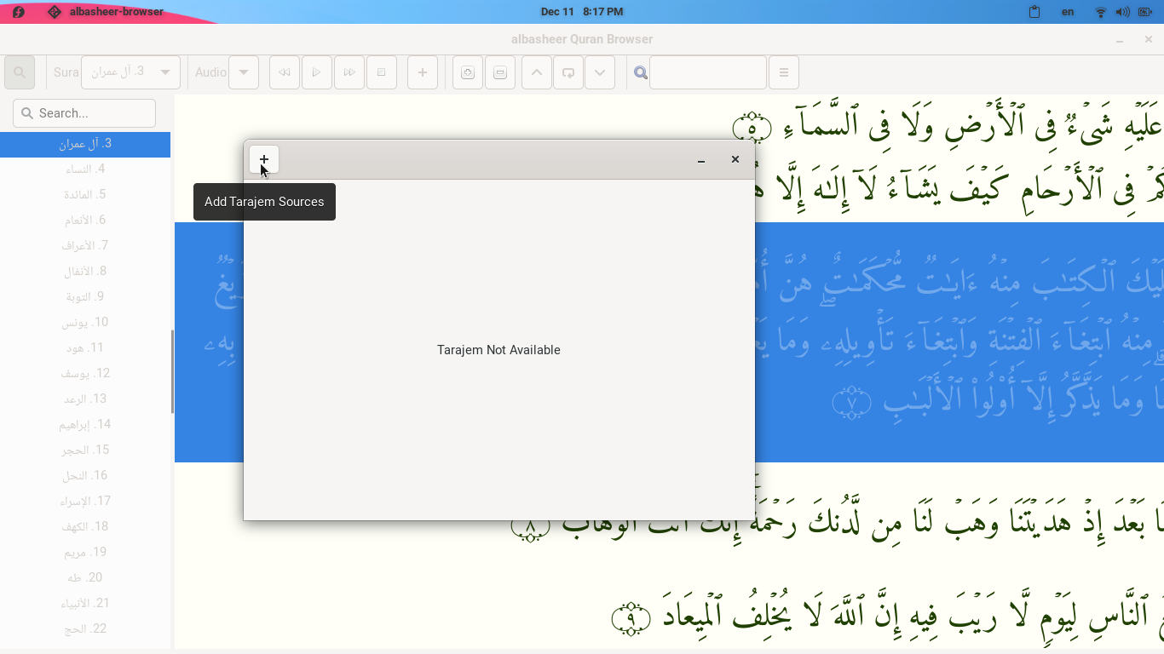Minimize the albasheer Quran Browser window

tap(1120, 40)
